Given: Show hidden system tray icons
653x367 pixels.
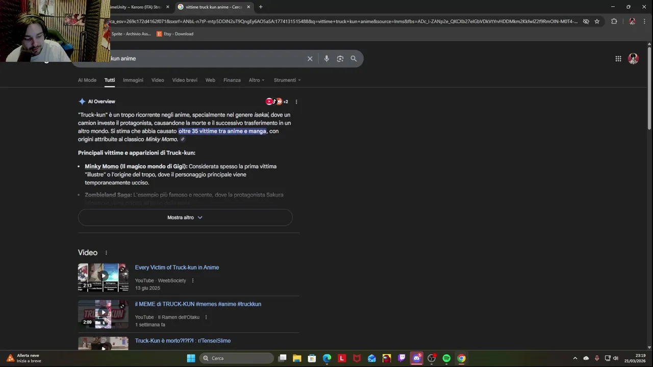Looking at the screenshot, I should 575,358.
